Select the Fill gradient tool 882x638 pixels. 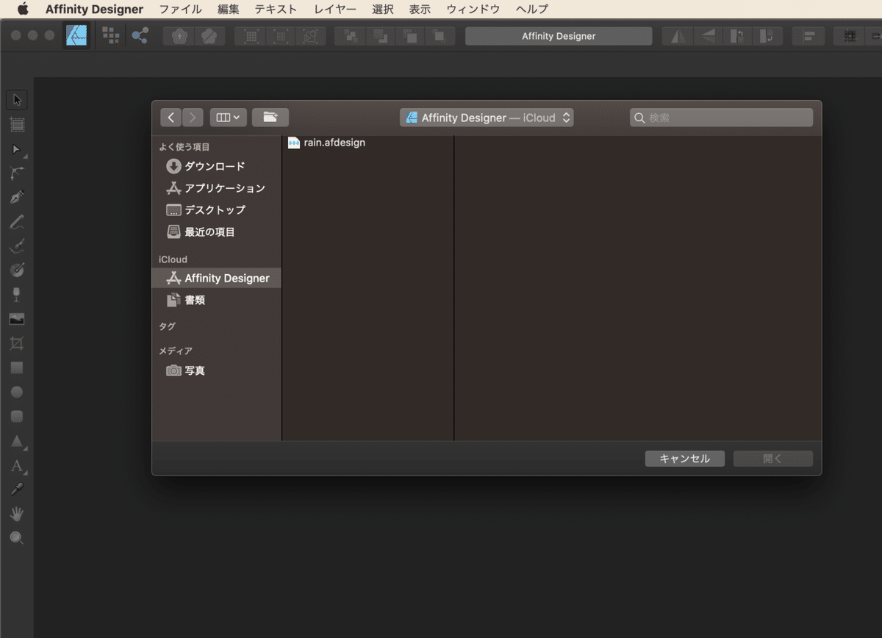tap(17, 270)
